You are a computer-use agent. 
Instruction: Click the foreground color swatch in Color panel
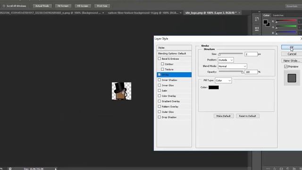pos(265,22)
